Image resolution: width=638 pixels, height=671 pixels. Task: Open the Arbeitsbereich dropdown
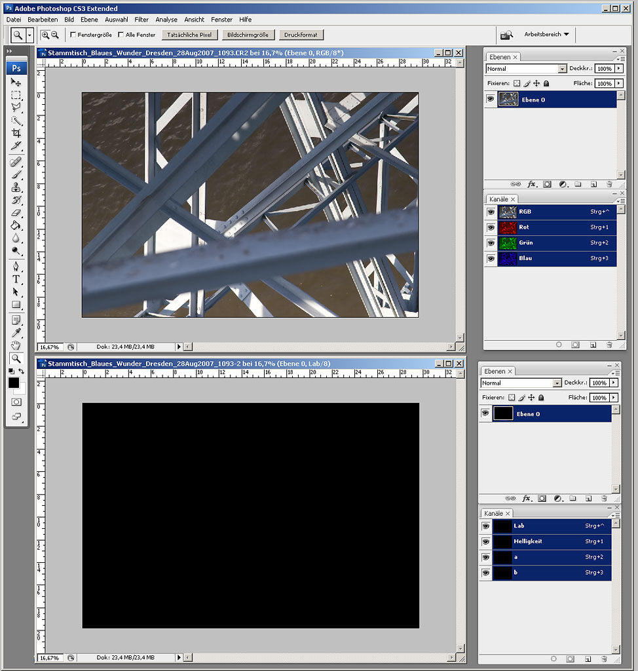pyautogui.click(x=546, y=34)
